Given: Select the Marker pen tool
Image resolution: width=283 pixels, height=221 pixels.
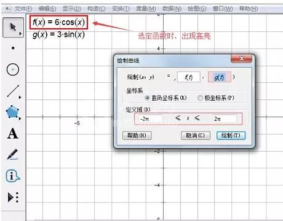Looking at the screenshot, I should (12, 154).
